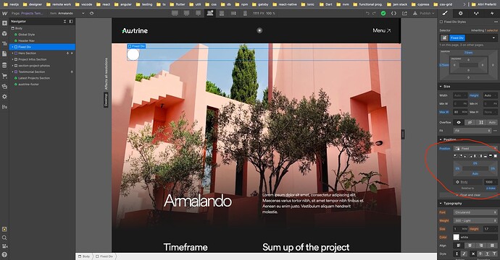Open the Ecommerce cart panel
500x260 pixels.
[4, 76]
